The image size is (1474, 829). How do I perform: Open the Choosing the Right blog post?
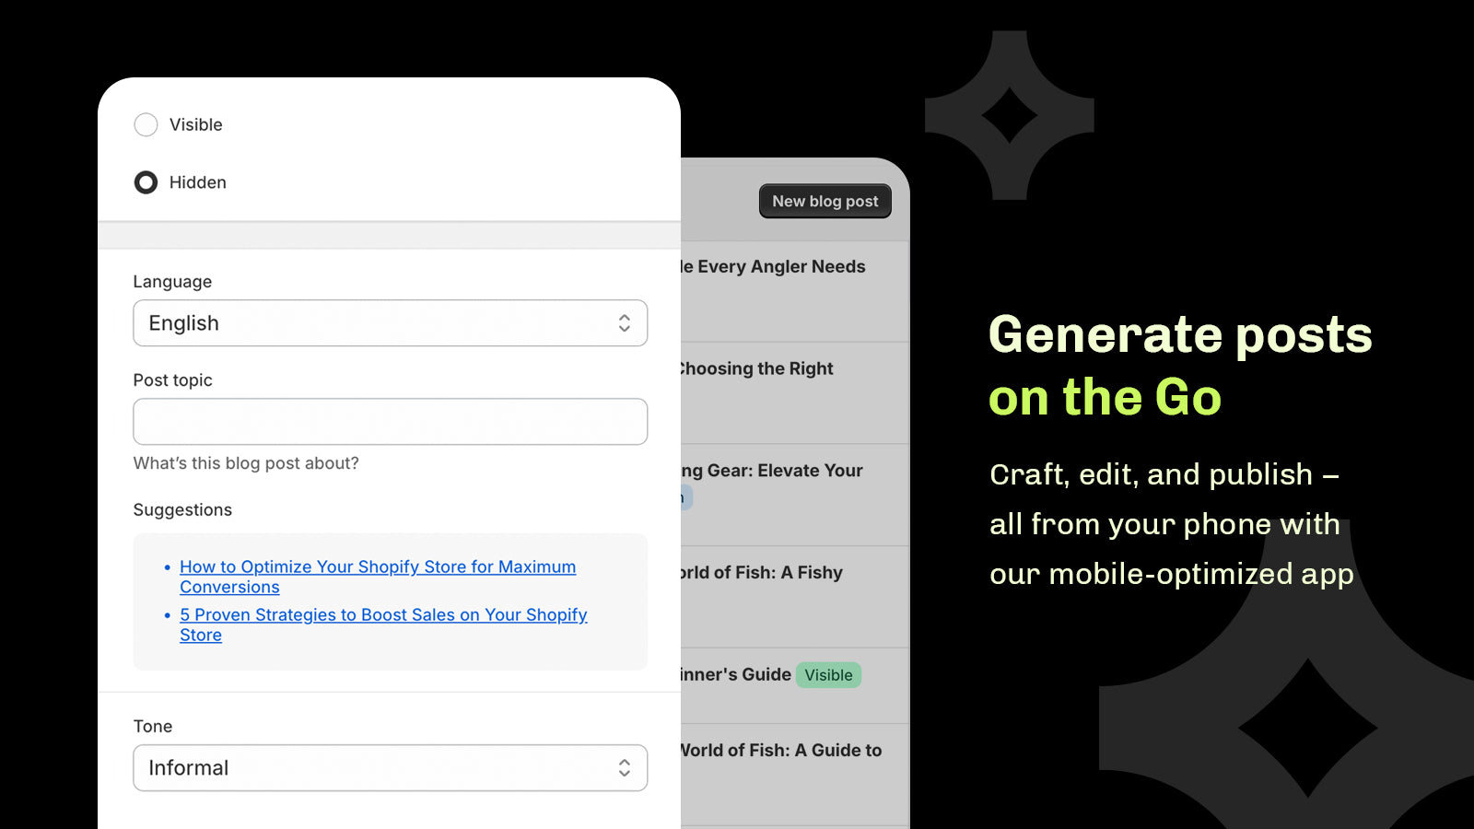755,368
